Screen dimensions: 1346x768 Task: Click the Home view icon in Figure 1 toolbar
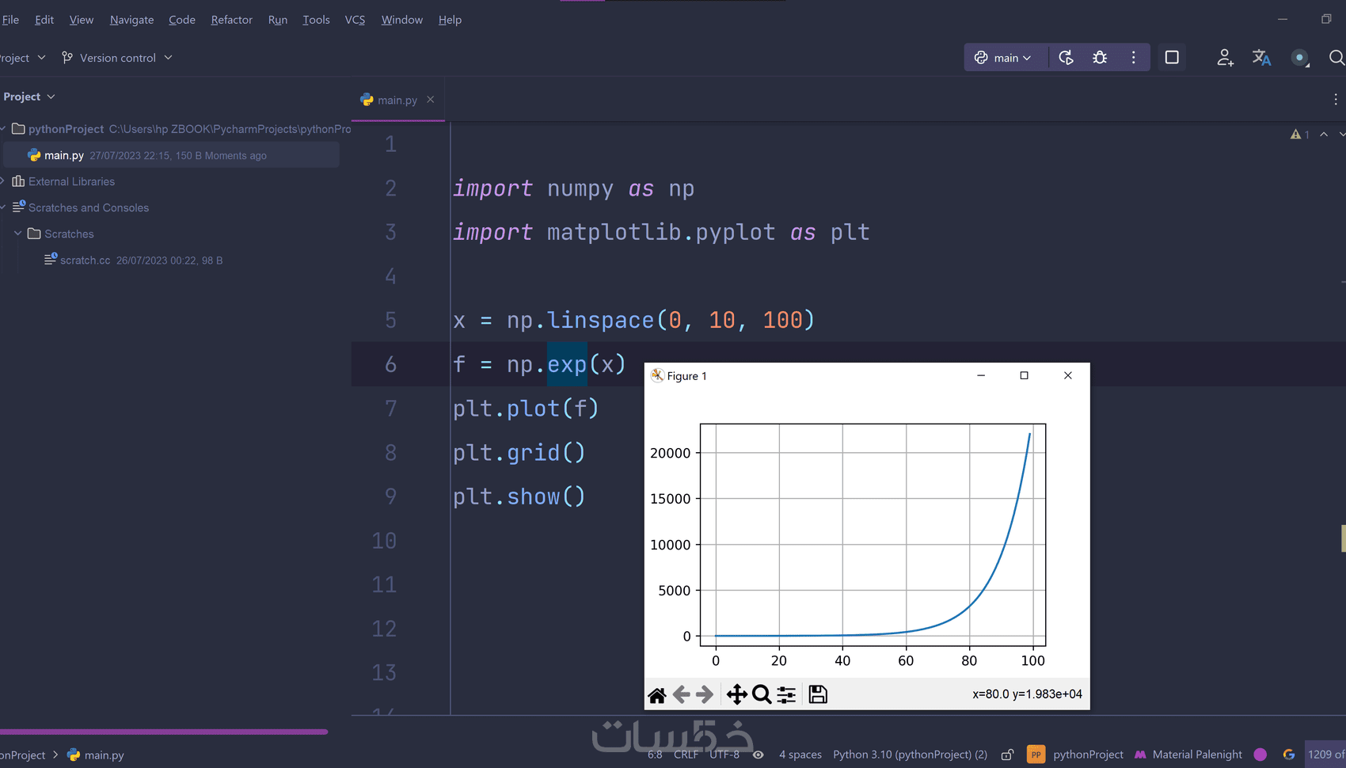[656, 694]
